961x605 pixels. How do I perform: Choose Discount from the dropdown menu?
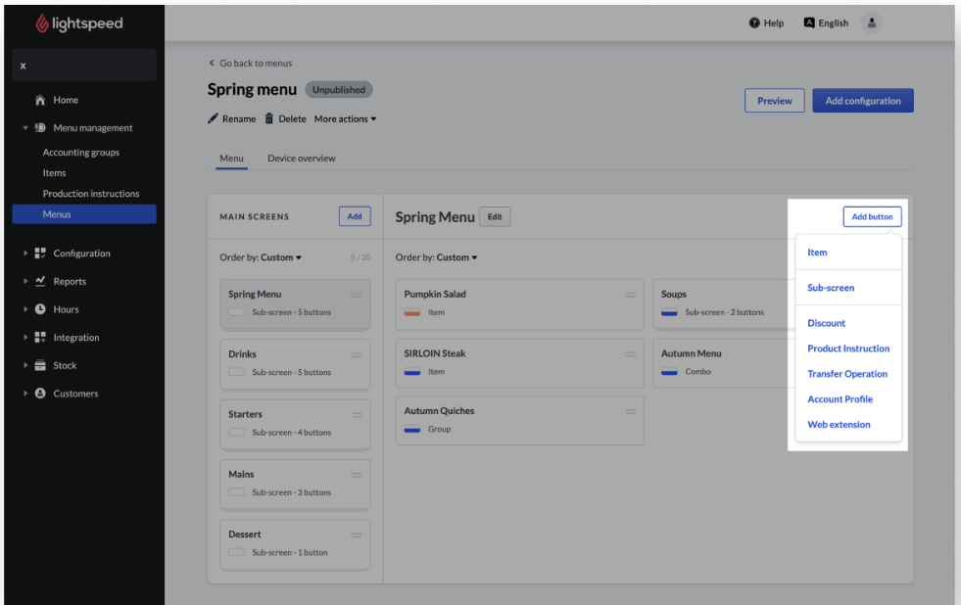click(x=826, y=323)
